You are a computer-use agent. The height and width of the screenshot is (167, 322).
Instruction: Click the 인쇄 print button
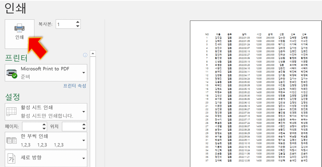click(x=19, y=34)
